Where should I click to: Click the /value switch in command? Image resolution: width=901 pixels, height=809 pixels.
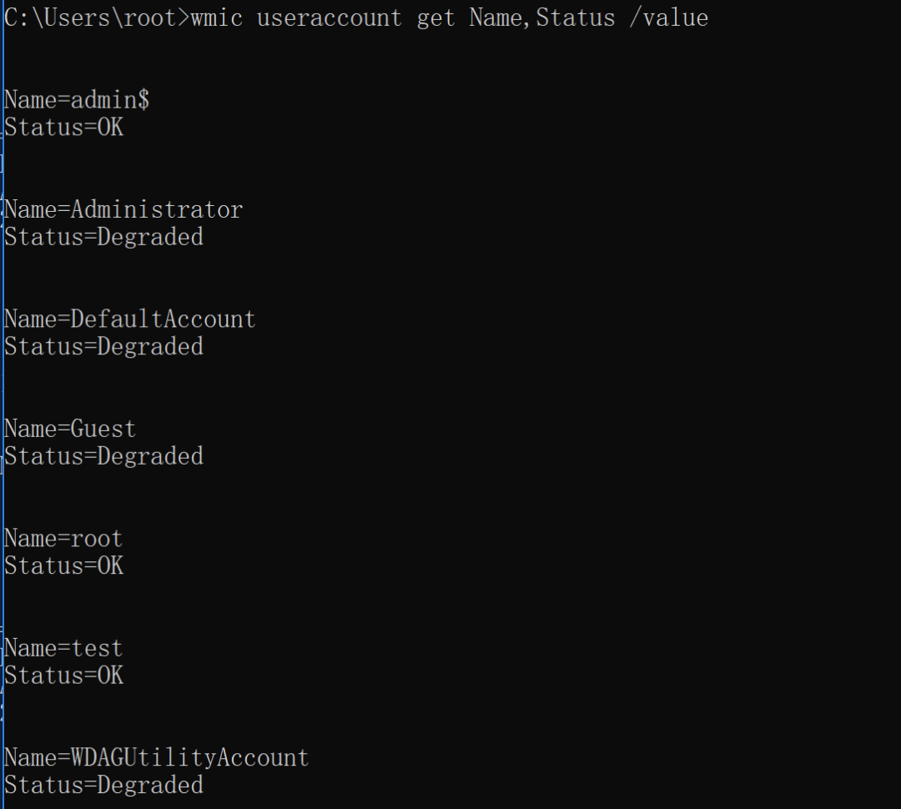(669, 18)
